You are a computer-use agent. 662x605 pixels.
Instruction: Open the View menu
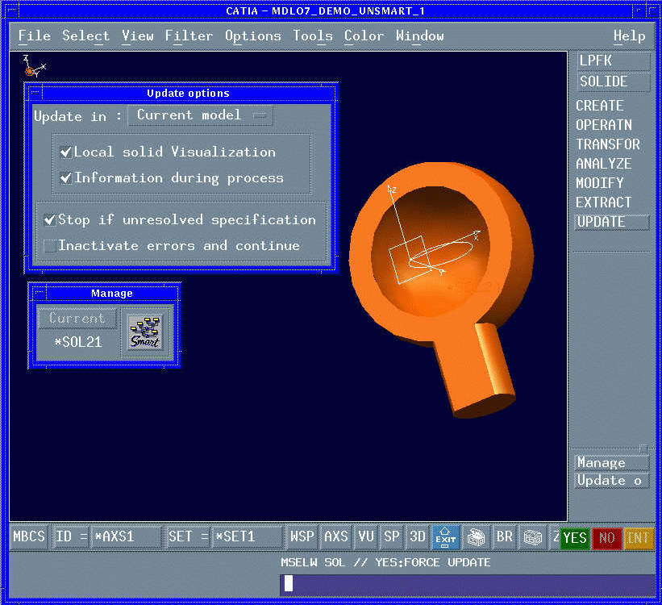pyautogui.click(x=138, y=36)
